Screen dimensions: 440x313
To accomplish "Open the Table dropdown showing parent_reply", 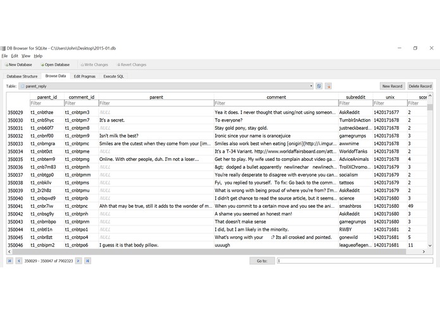I will 166,86.
